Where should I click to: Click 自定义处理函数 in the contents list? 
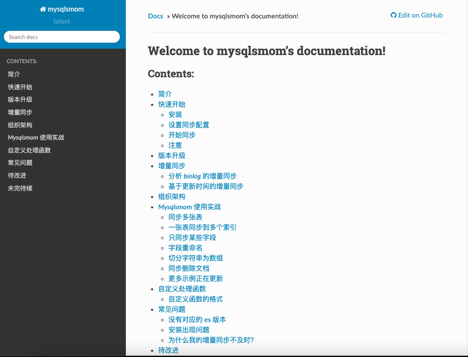182,289
